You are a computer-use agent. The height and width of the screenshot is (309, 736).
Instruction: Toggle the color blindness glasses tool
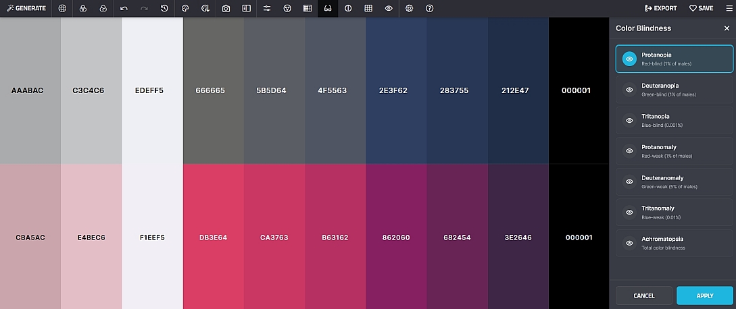(x=328, y=9)
